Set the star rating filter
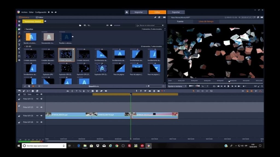The image size is (280, 157). point(117,25)
